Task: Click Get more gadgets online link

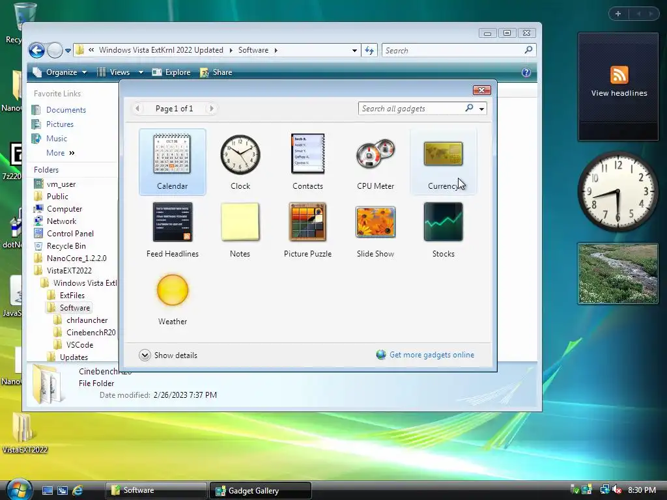Action: [425, 355]
